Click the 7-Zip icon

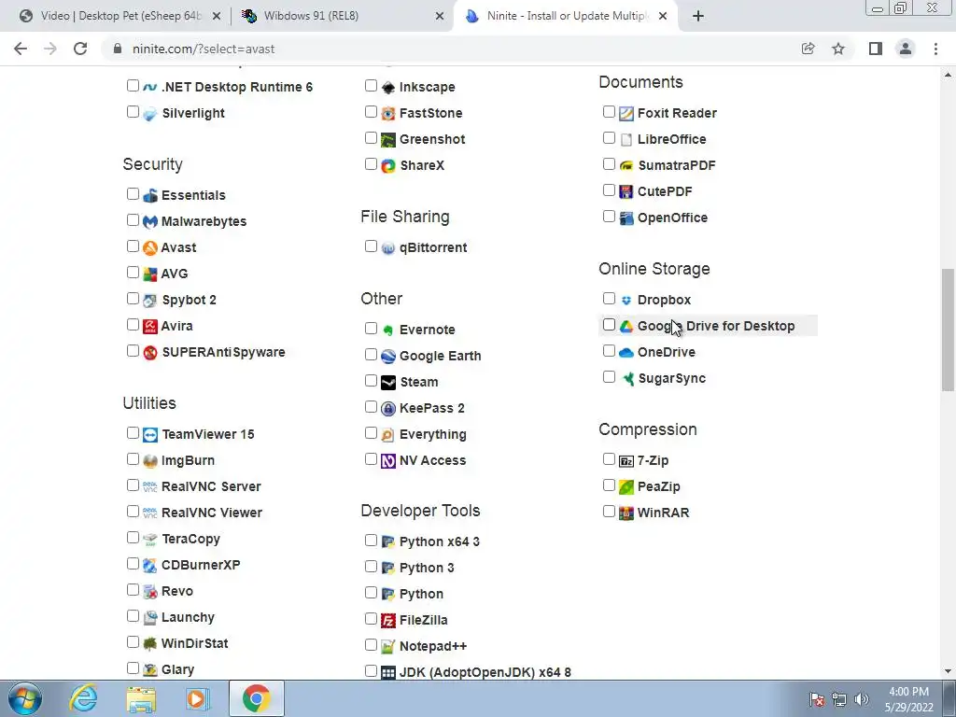pos(626,461)
